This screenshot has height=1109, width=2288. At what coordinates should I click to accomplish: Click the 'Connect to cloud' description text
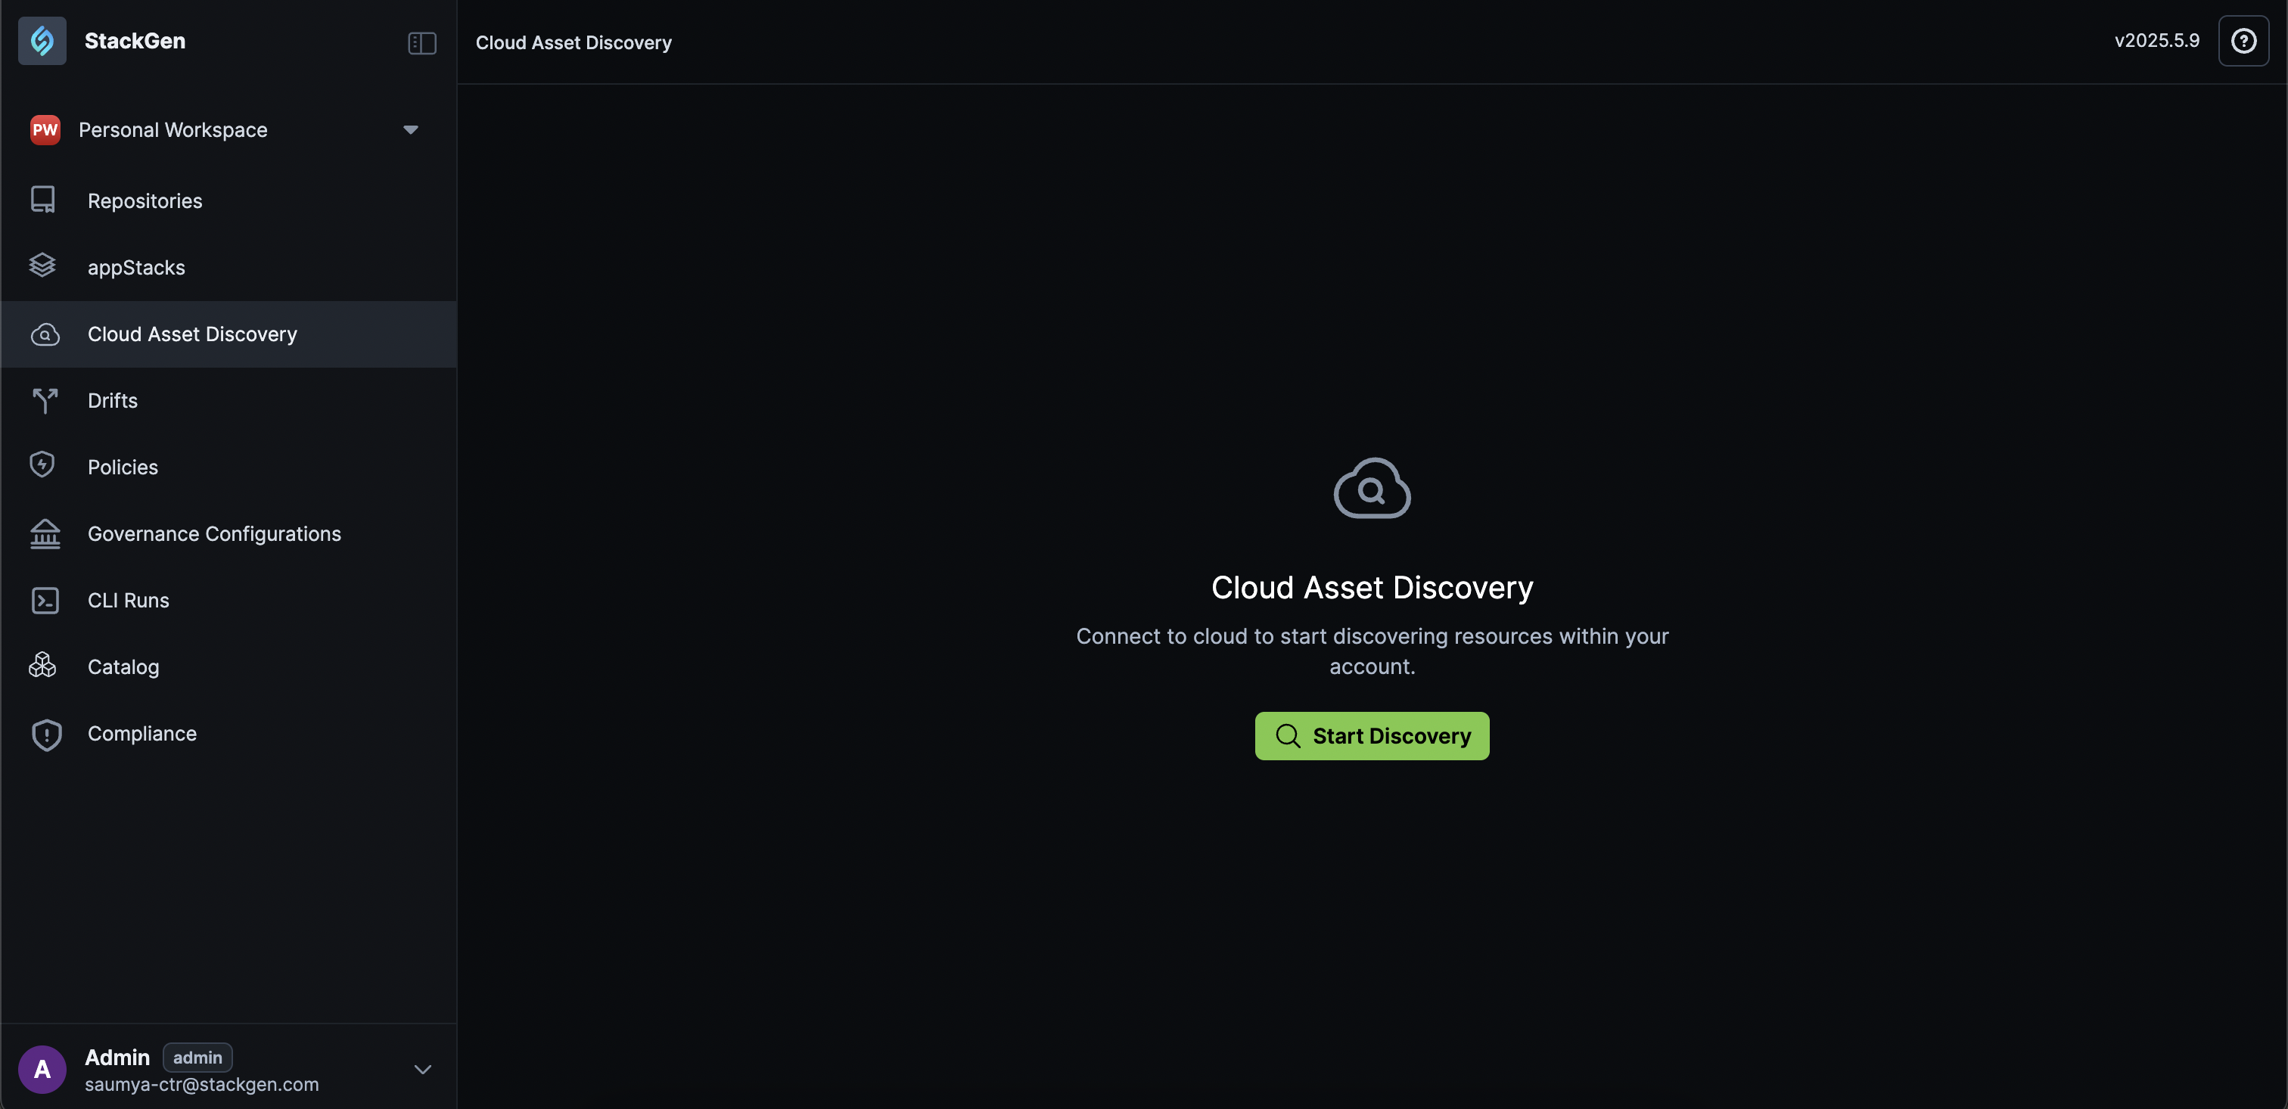click(1372, 651)
